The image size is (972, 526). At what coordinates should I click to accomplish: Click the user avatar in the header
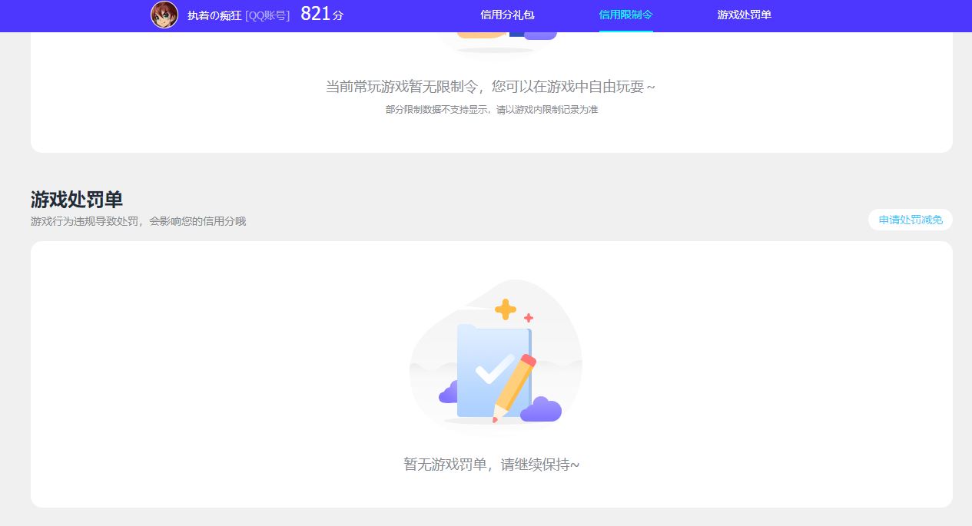[x=164, y=15]
